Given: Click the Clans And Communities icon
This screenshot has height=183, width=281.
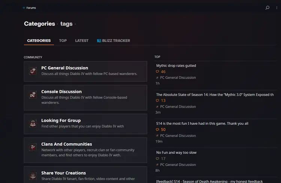Looking at the screenshot, I should (33, 147).
